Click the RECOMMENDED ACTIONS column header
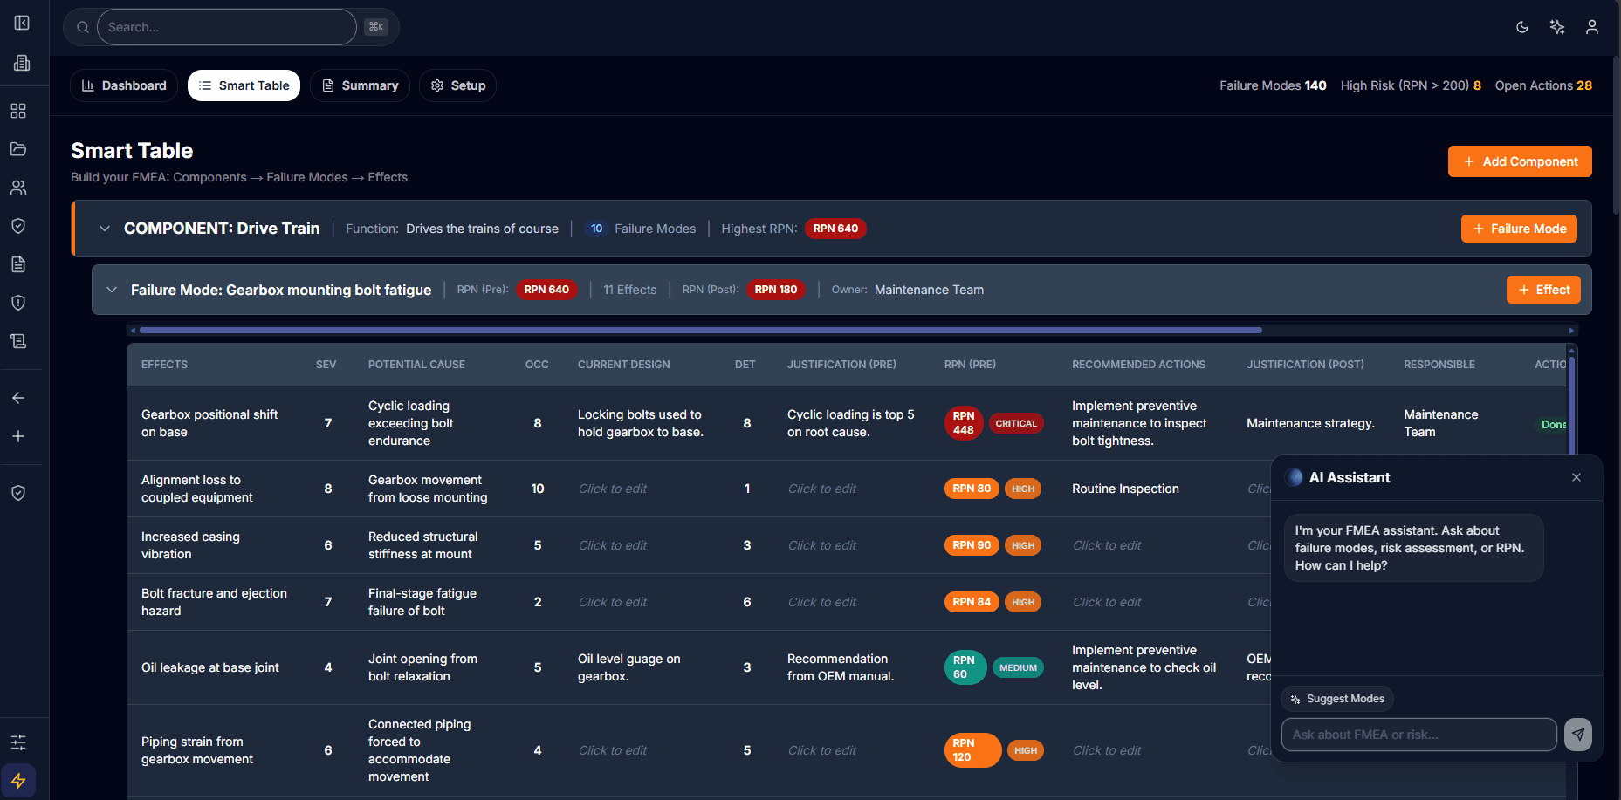1621x800 pixels. click(1138, 365)
